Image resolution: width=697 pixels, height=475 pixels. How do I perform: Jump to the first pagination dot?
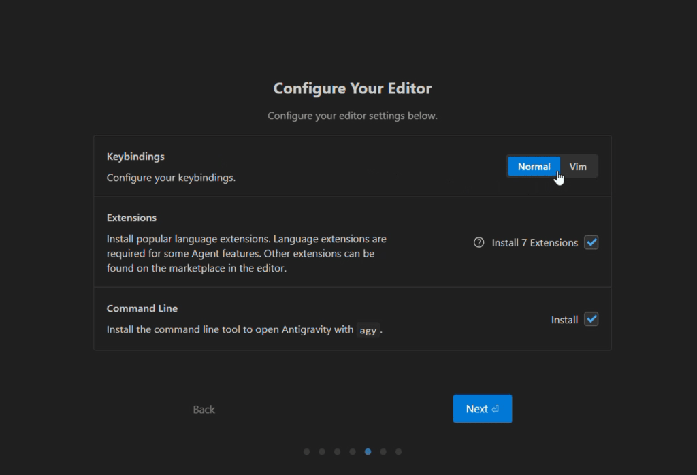point(306,451)
